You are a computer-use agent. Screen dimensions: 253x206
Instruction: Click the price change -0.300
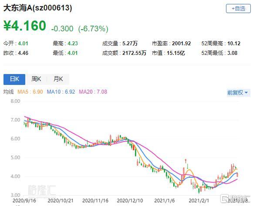click(62, 29)
